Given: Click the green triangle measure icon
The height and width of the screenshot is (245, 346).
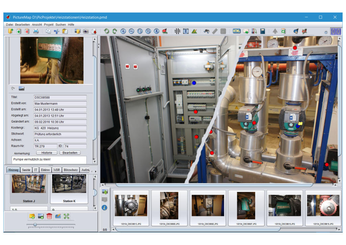Looking at the screenshot, I should 194,31.
